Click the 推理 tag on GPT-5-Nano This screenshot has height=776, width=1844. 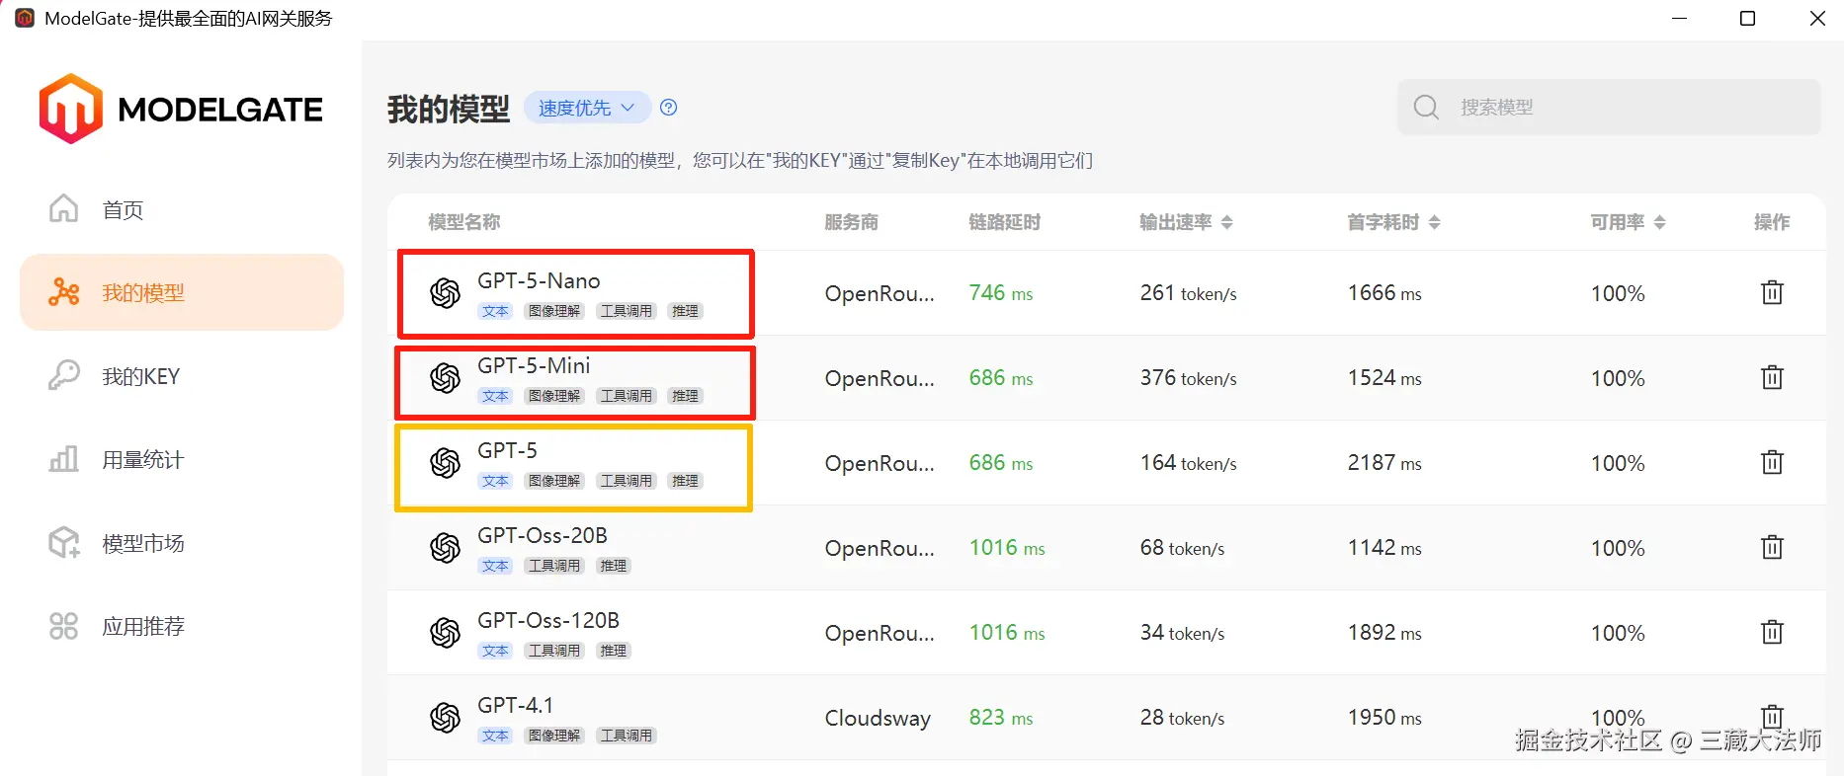(x=685, y=311)
